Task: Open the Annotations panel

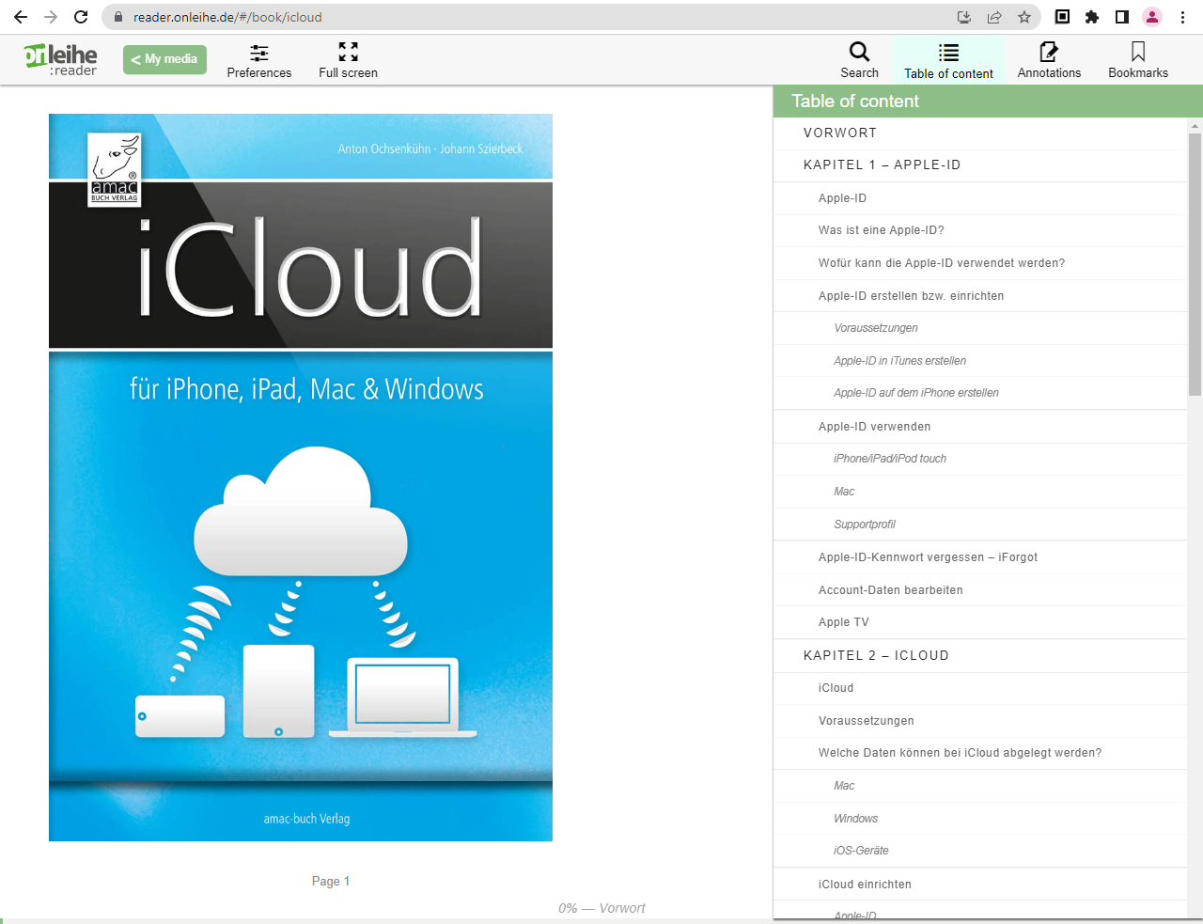Action: tap(1049, 60)
